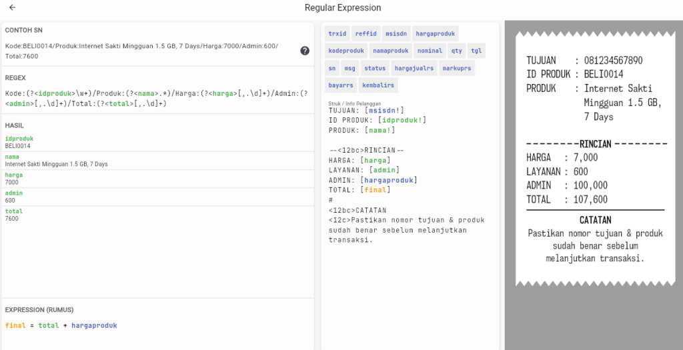Viewport: 683px width, 350px height.
Task: Insert the reffid variable chip
Action: [x=366, y=33]
